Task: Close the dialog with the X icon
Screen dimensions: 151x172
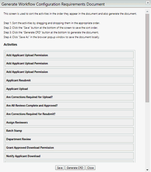Action: point(148,3)
